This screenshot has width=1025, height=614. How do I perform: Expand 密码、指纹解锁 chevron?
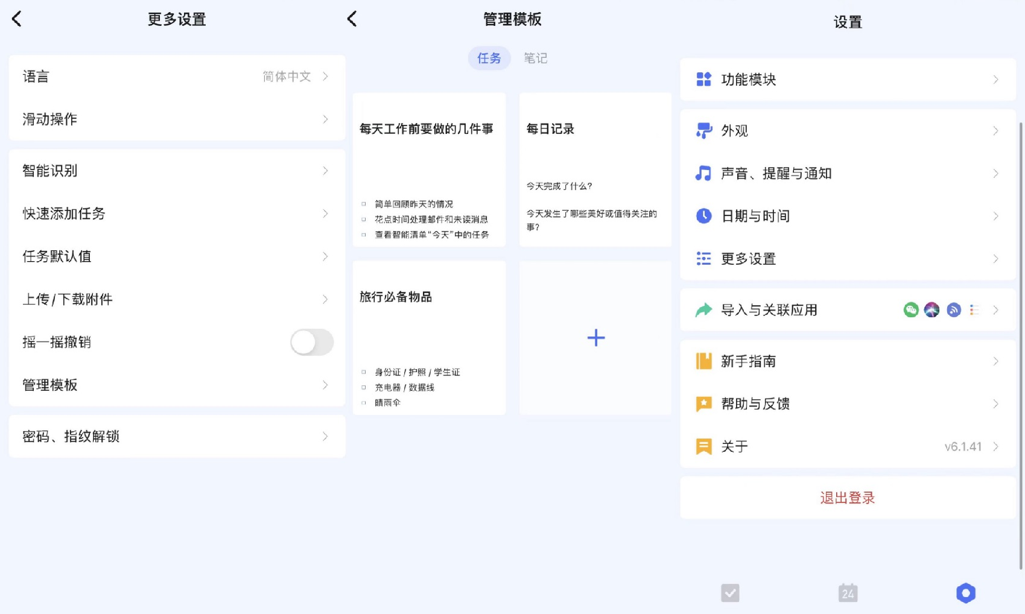(x=325, y=437)
